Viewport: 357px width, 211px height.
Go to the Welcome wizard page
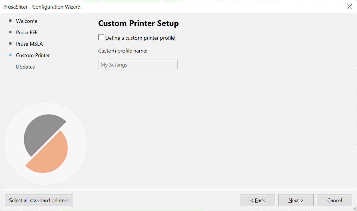(x=27, y=21)
